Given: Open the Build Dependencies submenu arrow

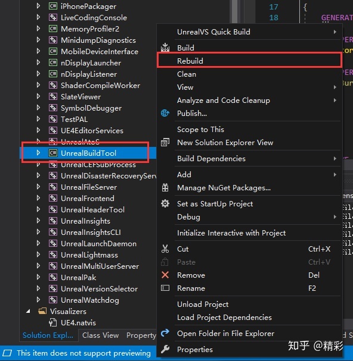Looking at the screenshot, I should pos(335,158).
